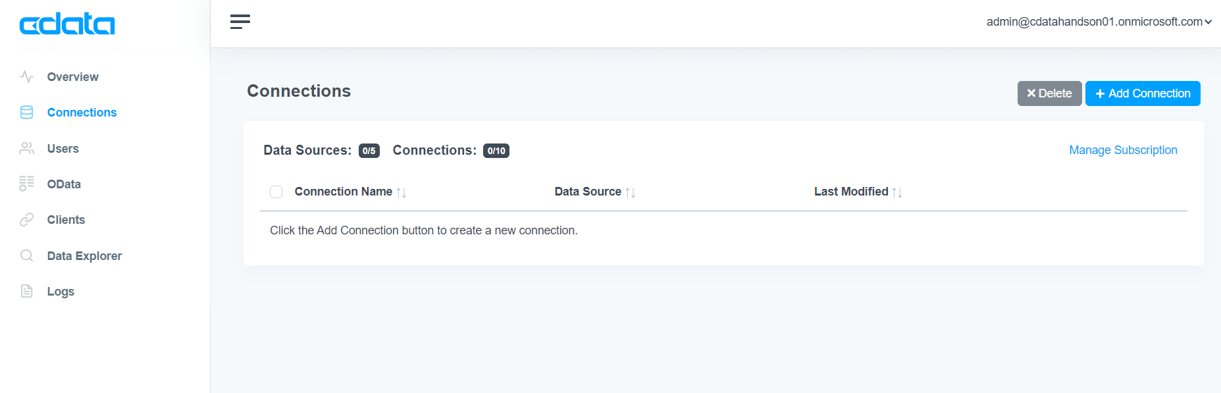Check the select-all connections checkbox

[276, 192]
